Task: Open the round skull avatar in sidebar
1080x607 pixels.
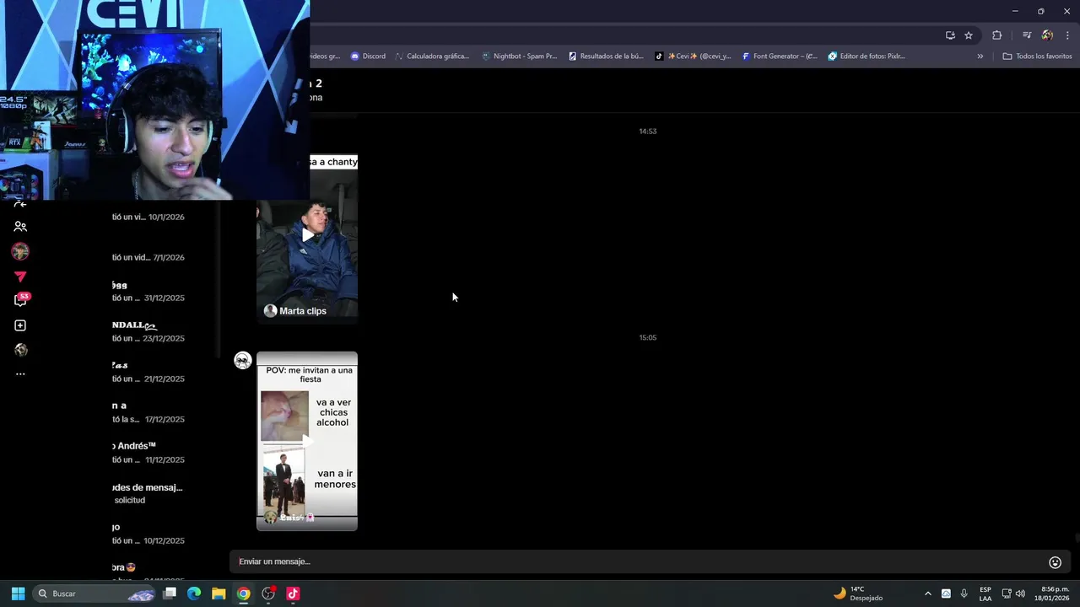Action: (20, 350)
